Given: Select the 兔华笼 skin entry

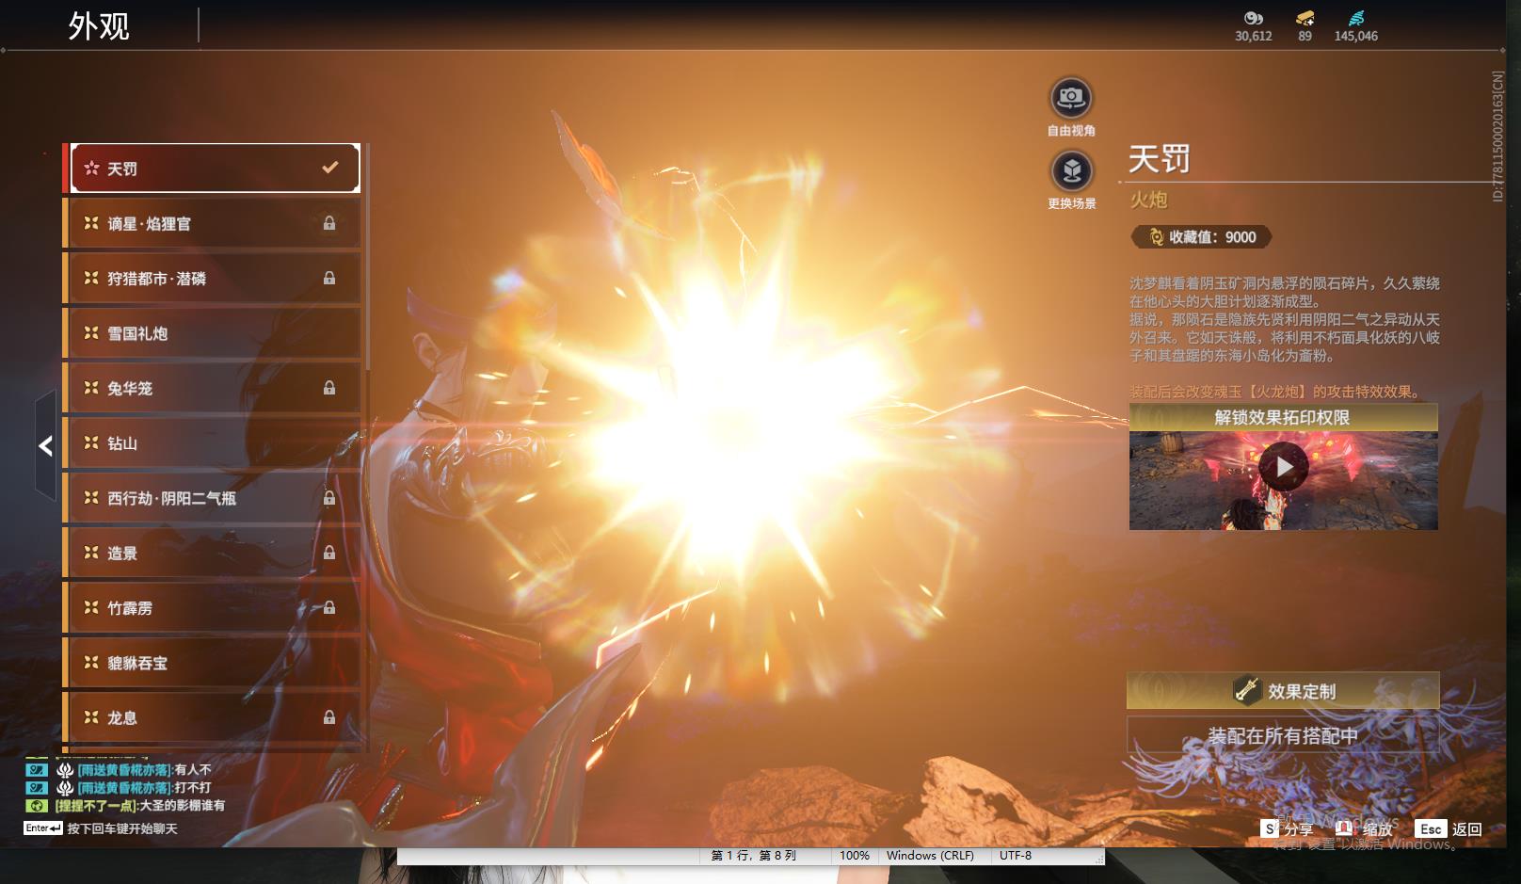Looking at the screenshot, I should click(x=215, y=388).
